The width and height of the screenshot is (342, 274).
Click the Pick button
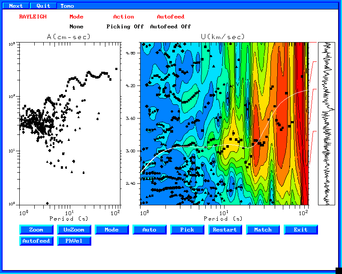187,230
